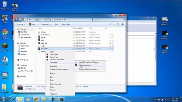Open dropdown arrow in background window

click(155, 34)
